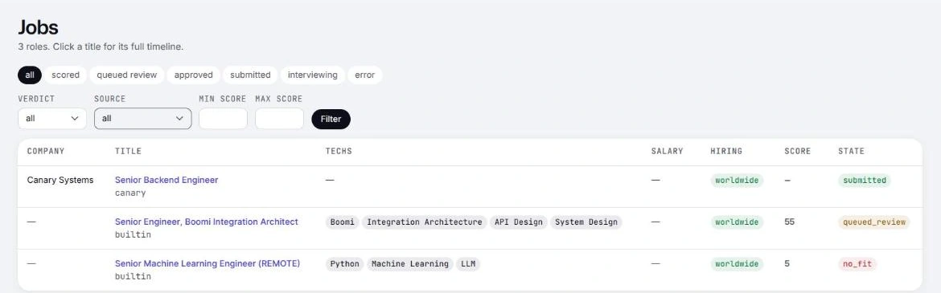
Task: Click the 'Jobs' page heading
Action: (38, 27)
